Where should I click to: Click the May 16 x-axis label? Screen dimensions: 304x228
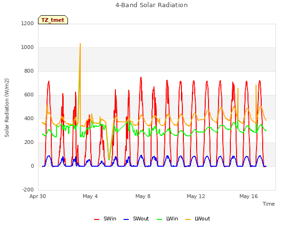tap(248, 196)
